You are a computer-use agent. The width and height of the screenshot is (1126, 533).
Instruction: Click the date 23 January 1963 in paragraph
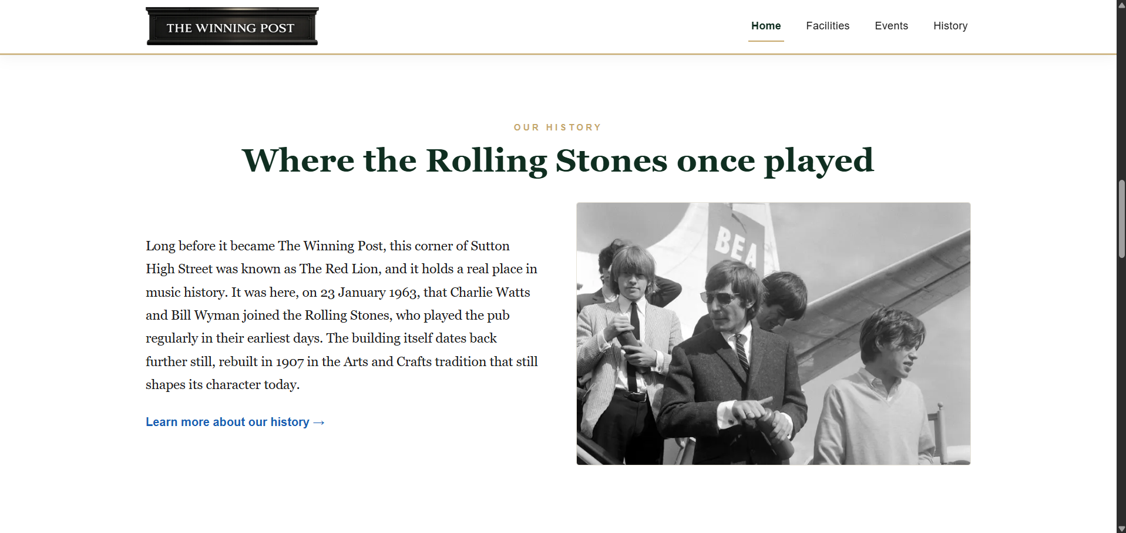coord(370,293)
